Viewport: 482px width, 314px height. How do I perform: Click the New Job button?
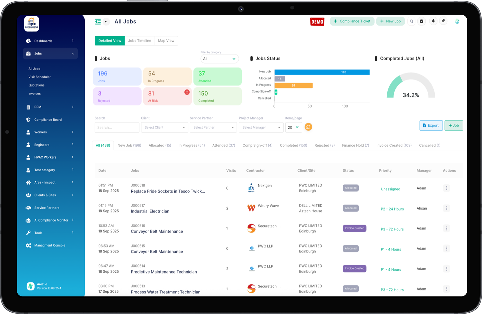390,21
